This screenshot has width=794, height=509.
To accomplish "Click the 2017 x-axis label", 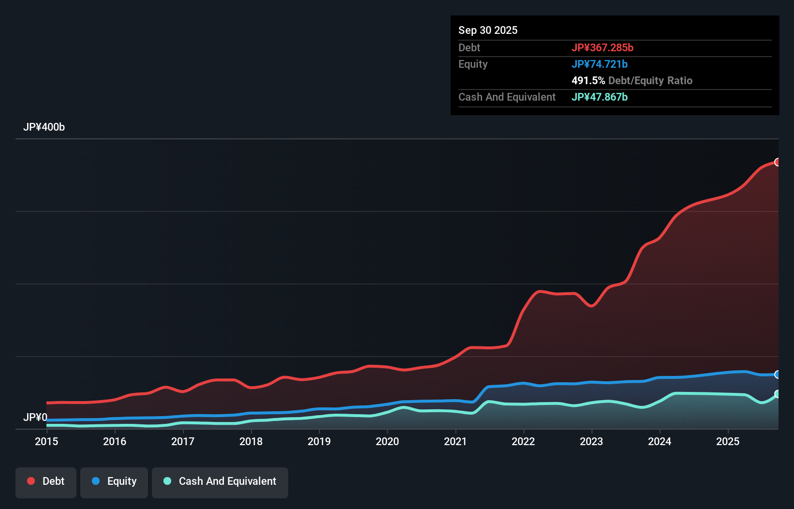I will [183, 441].
